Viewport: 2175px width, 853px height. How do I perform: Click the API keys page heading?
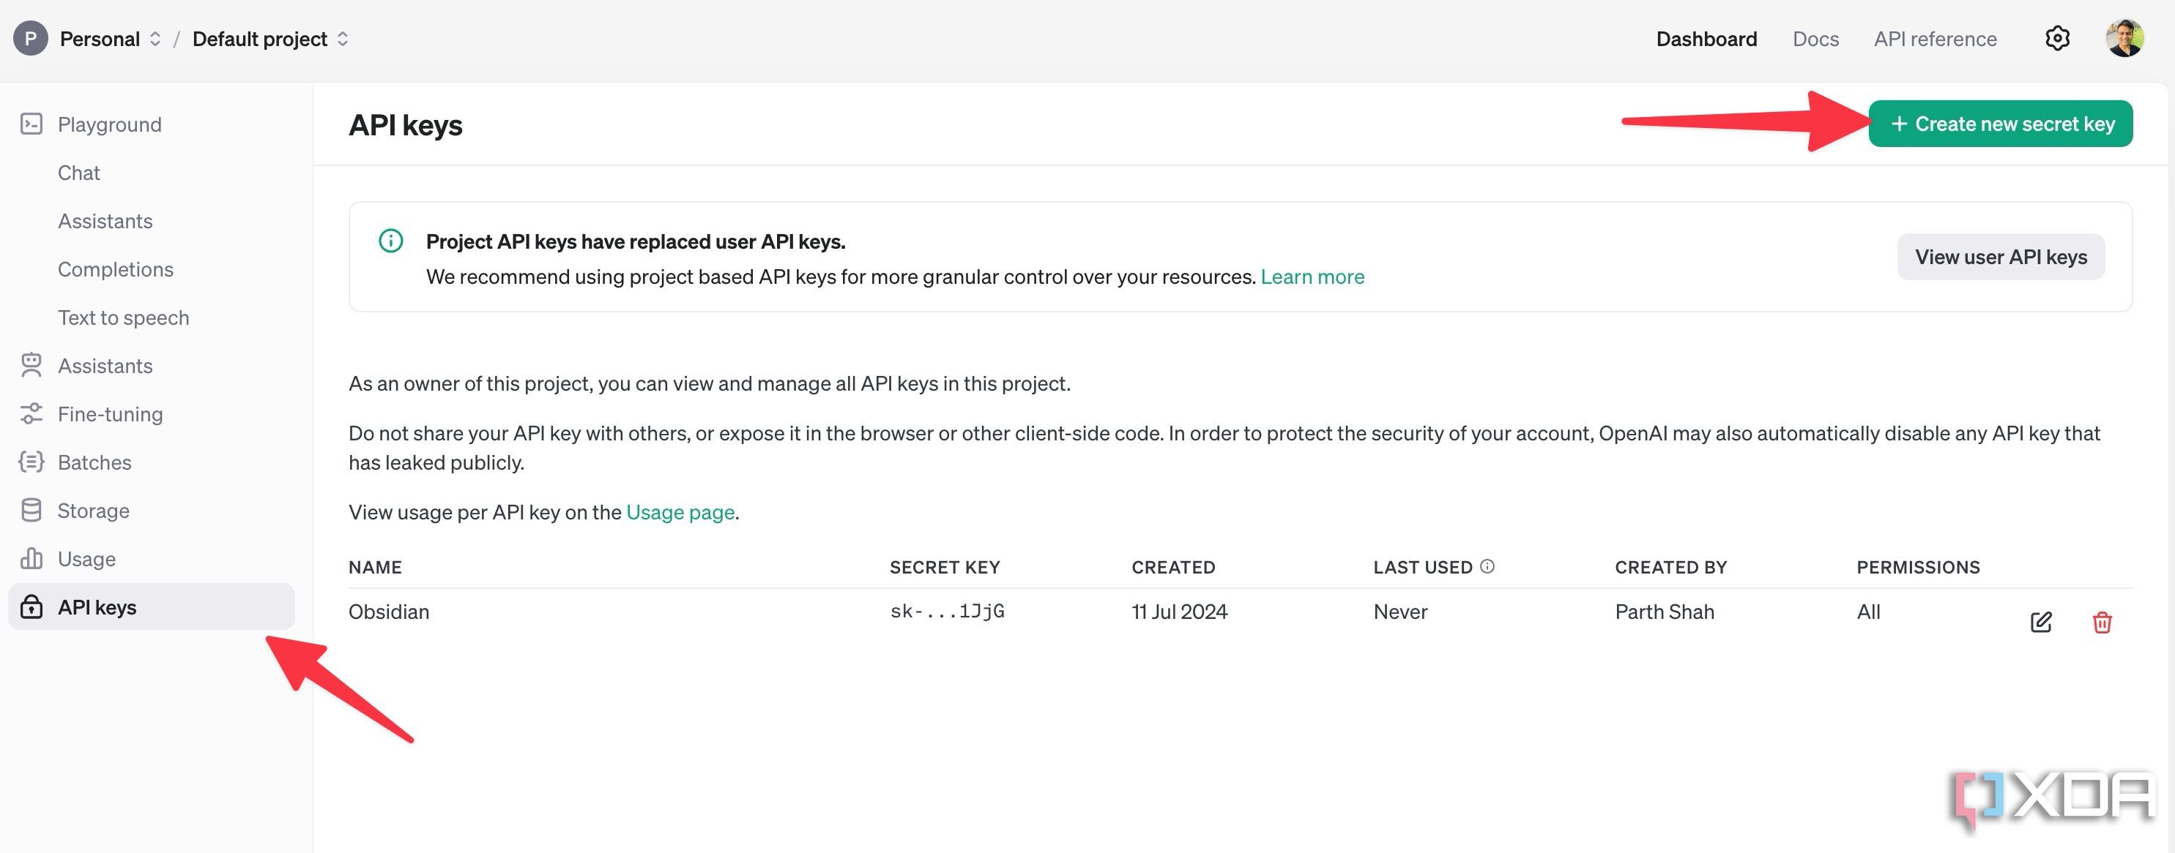tap(405, 125)
